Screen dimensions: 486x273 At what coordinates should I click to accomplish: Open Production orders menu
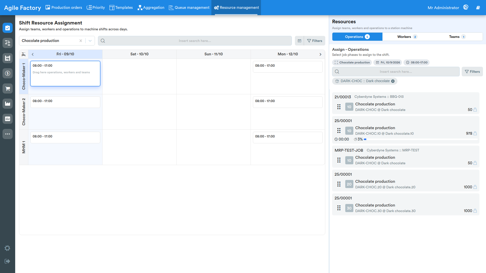coord(64,8)
